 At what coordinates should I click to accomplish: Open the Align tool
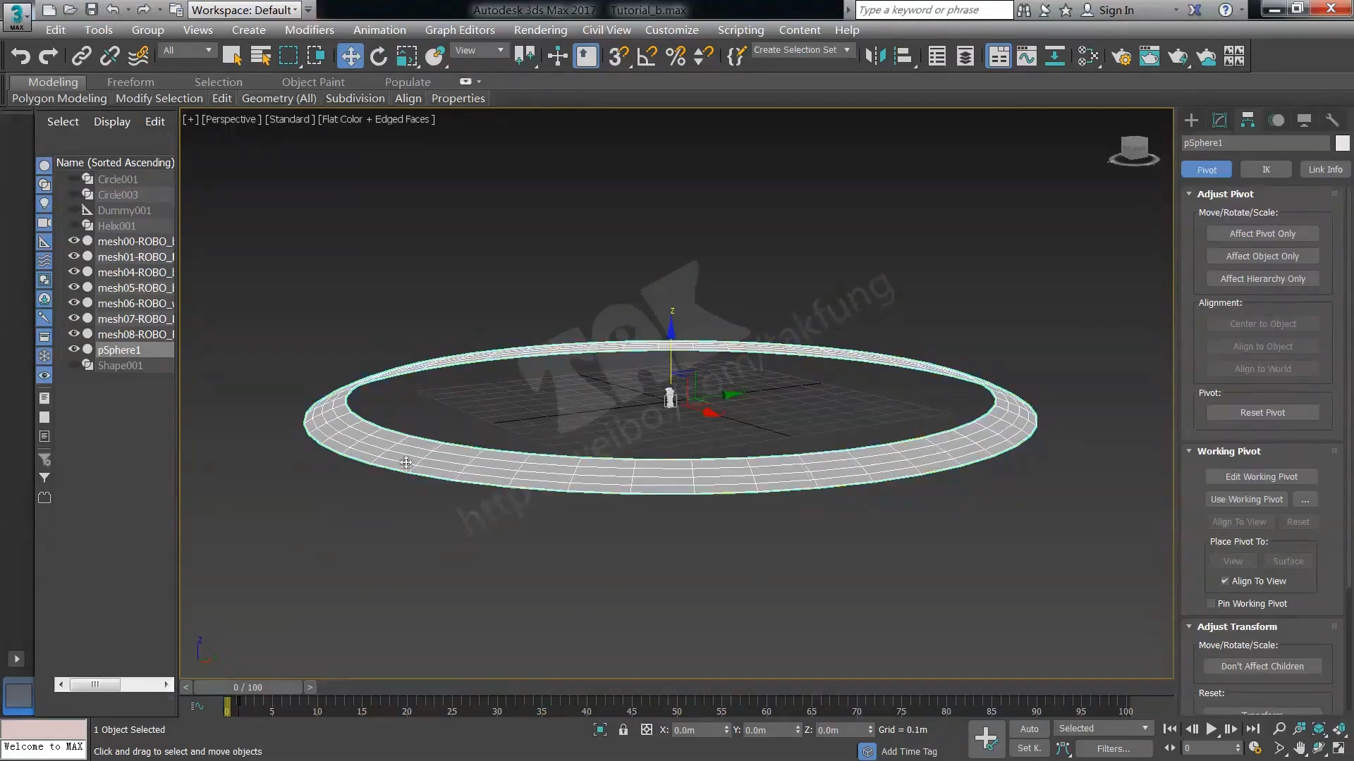pyautogui.click(x=903, y=56)
